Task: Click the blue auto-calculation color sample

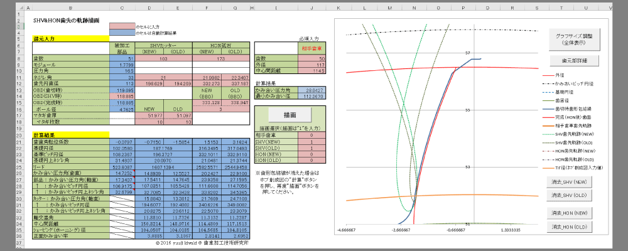Action: 122,33
